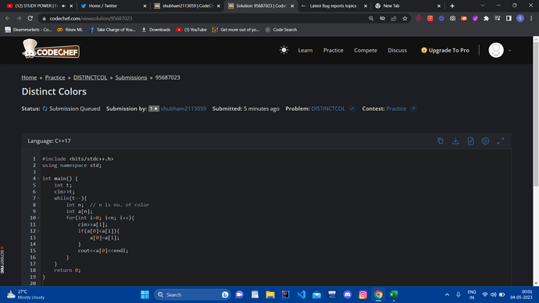Show hidden system tray icons

[x=447, y=294]
